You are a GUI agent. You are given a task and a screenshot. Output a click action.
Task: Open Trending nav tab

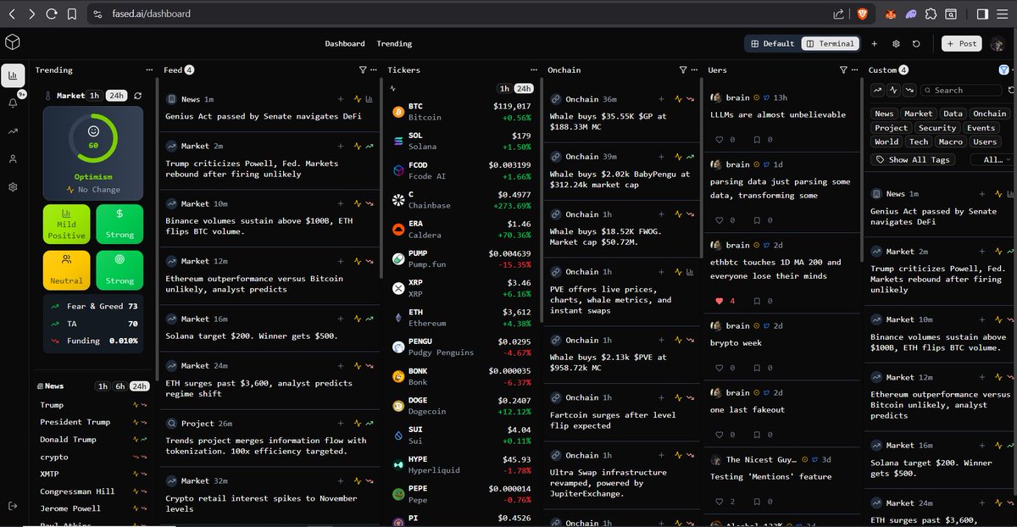tap(394, 43)
